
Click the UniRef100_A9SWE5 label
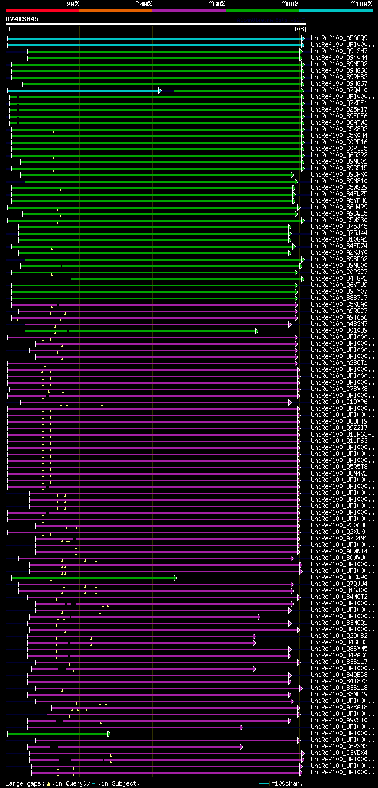click(x=339, y=213)
